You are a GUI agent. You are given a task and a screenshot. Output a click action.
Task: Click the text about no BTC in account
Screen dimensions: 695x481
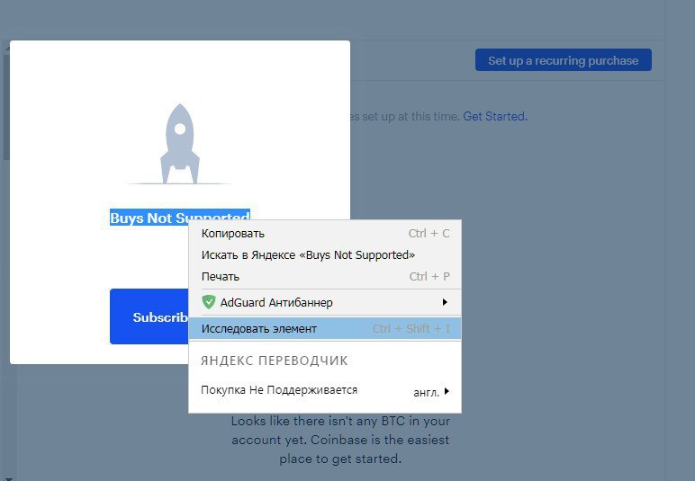tap(340, 440)
